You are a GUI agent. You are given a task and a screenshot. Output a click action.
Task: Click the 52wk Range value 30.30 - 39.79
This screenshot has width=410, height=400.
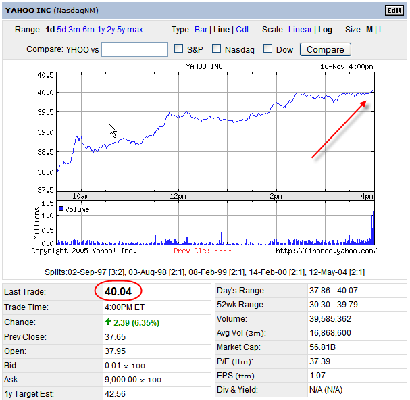click(x=334, y=305)
